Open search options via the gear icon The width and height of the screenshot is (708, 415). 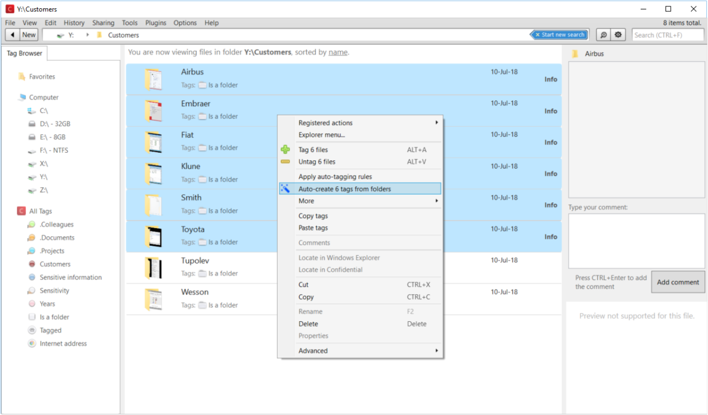[x=618, y=35]
